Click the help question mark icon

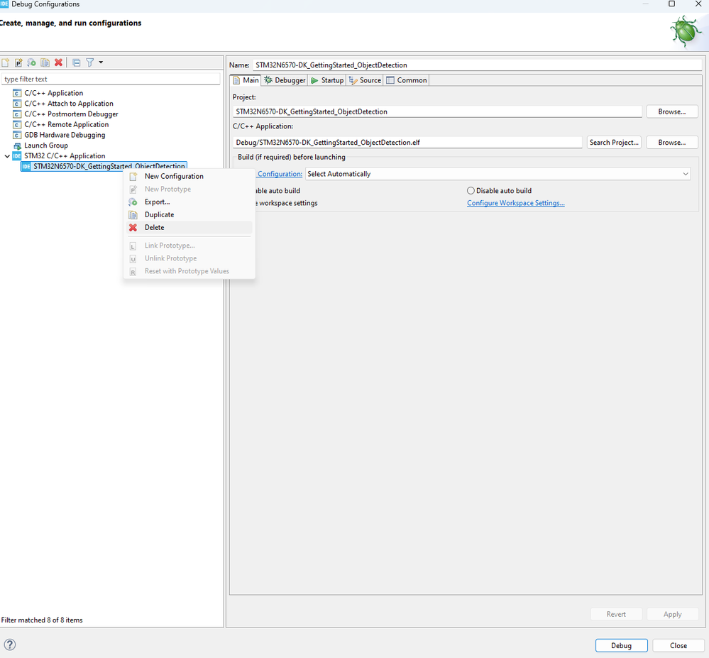point(9,645)
